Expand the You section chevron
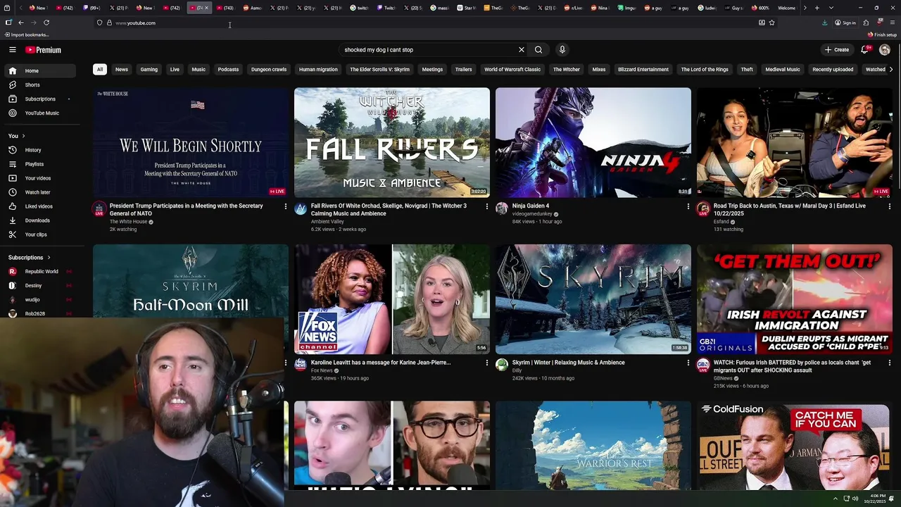Screen dimensions: 901x507 pos(23,136)
